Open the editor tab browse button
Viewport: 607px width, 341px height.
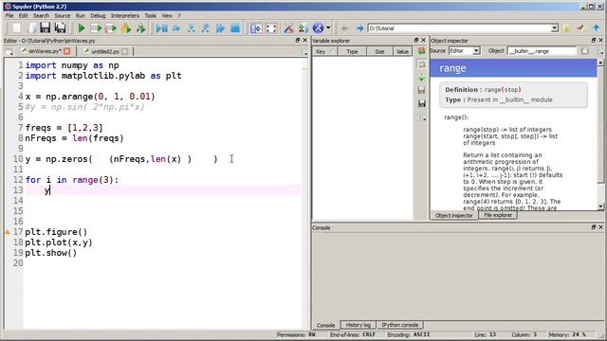tap(9, 52)
